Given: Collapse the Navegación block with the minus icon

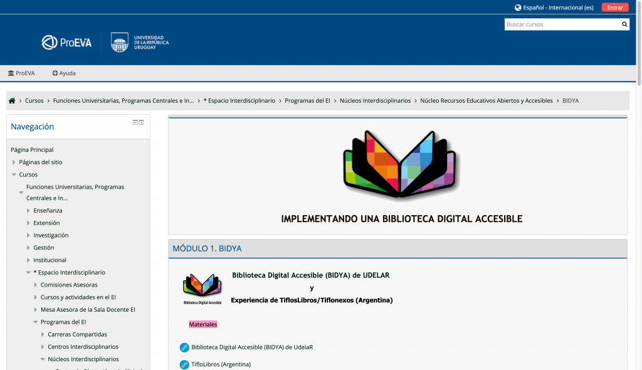Looking at the screenshot, I should (135, 122).
